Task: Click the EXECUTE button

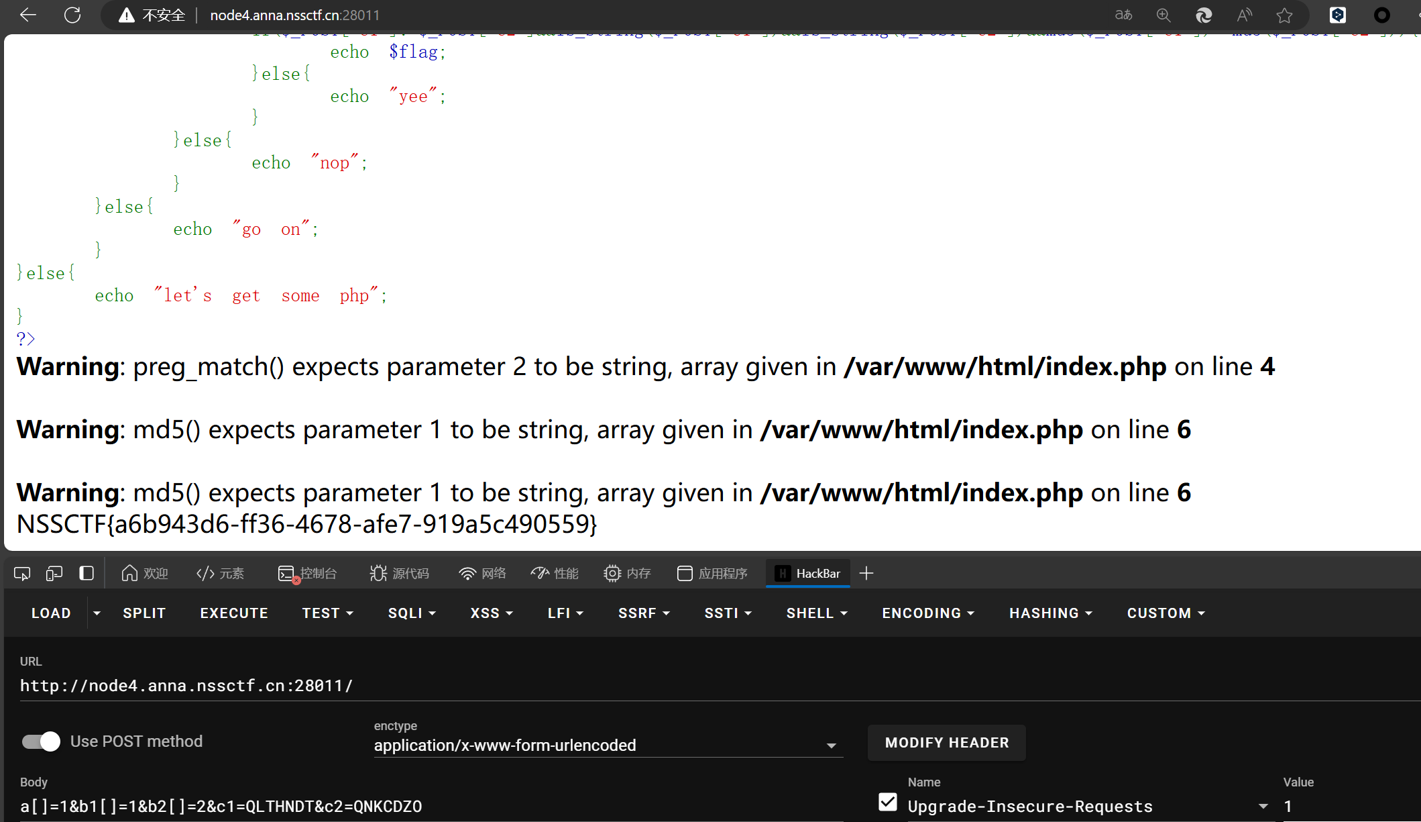Action: tap(234, 613)
